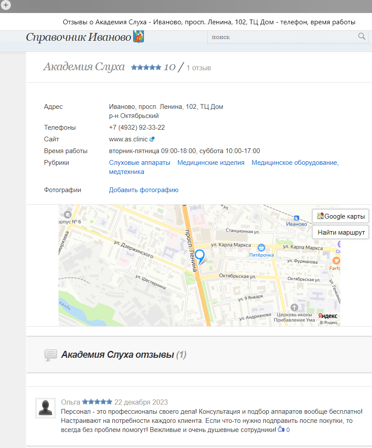Viewport: 372px width, 448px height.
Task: Click the search magnifier icon
Action: (x=362, y=36)
